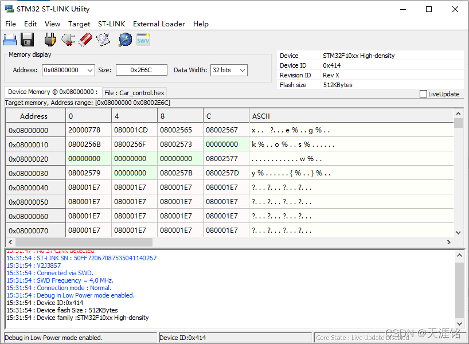Open the ST-LINK menu
This screenshot has height=344, width=469.
pos(112,24)
